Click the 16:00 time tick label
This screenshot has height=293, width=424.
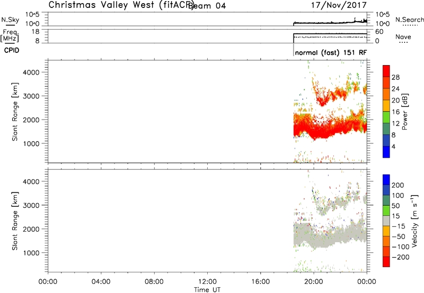pos(260,282)
